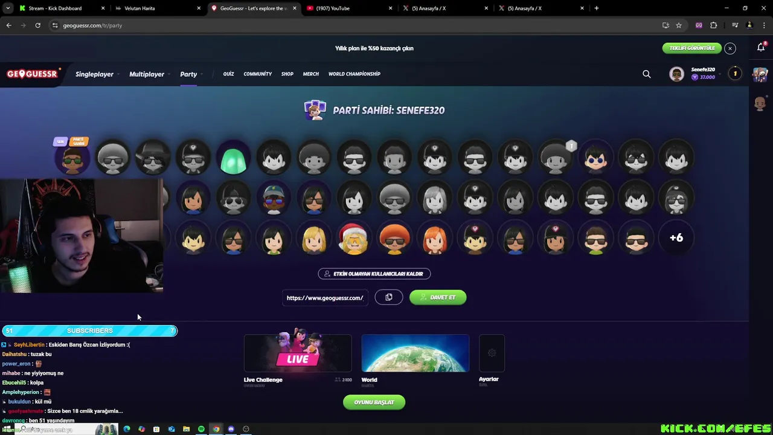Open the notifications bell icon

click(761, 47)
